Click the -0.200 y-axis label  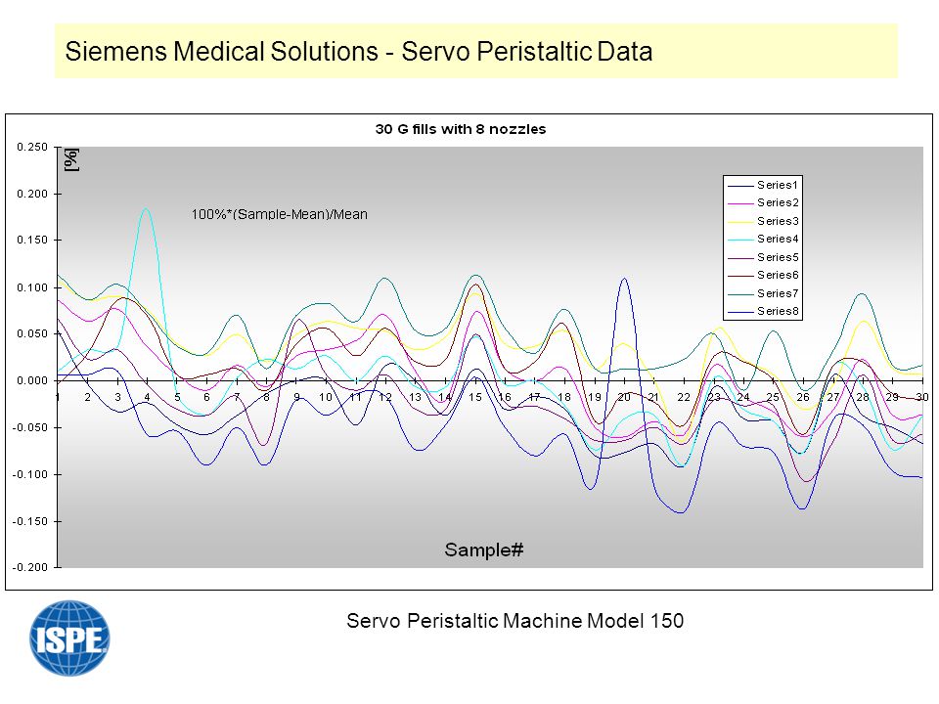[30, 567]
